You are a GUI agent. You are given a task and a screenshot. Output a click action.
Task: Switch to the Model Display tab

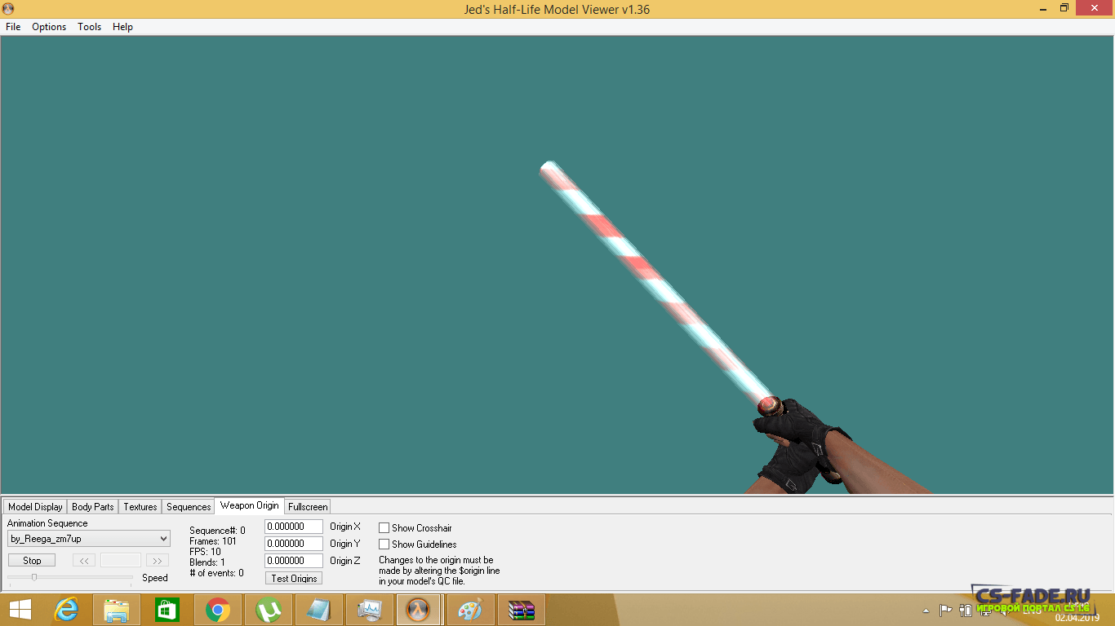(35, 507)
